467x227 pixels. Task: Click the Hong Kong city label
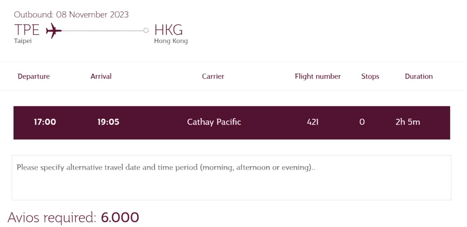tap(171, 41)
